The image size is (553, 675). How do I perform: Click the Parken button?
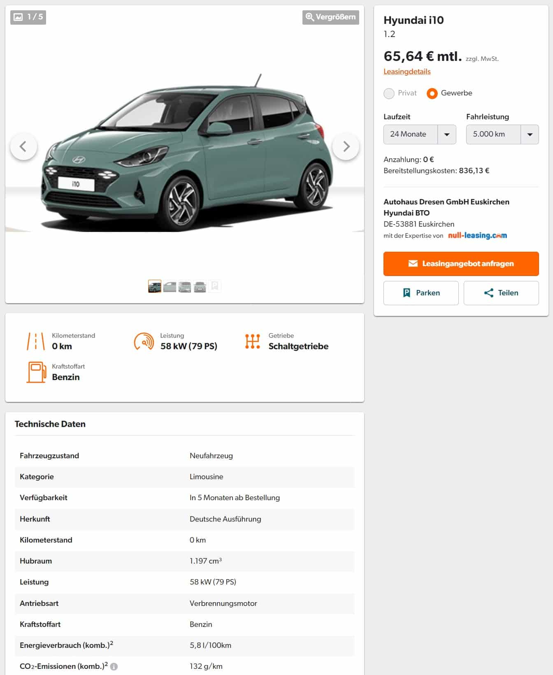[421, 293]
